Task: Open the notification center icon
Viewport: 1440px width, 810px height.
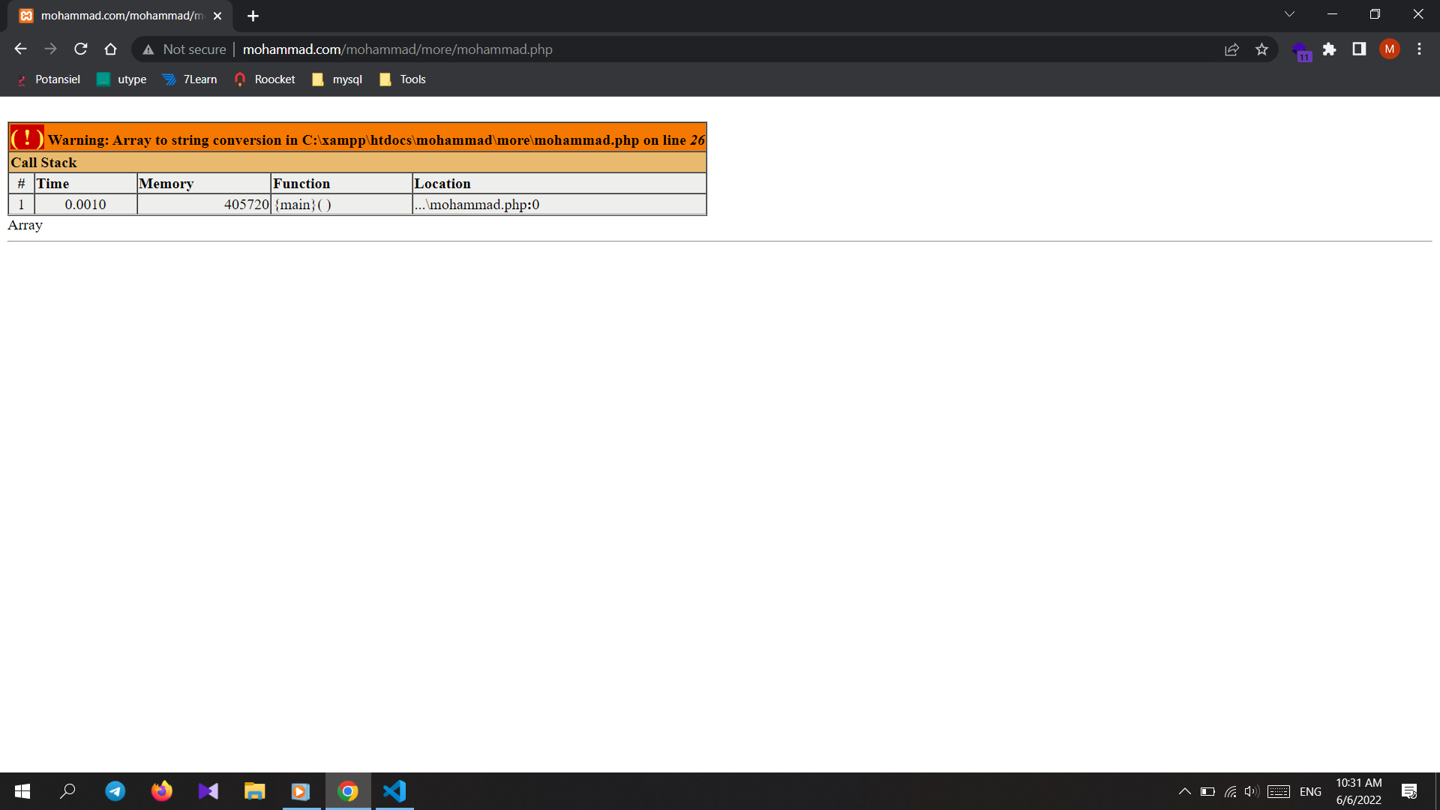Action: tap(1409, 791)
